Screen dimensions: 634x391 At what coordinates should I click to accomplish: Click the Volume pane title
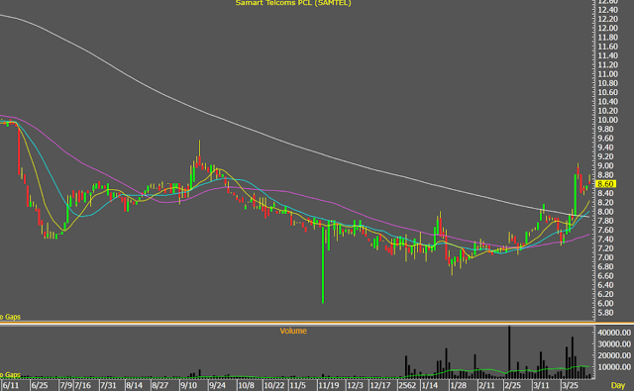click(x=293, y=331)
